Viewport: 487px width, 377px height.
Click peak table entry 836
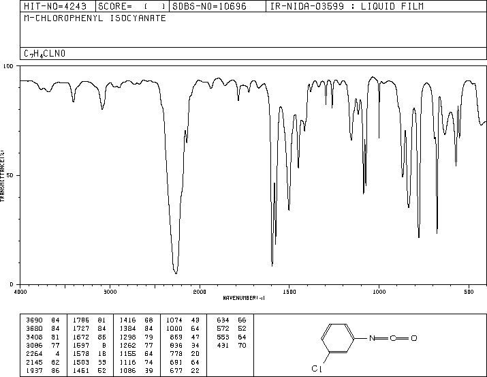click(176, 345)
